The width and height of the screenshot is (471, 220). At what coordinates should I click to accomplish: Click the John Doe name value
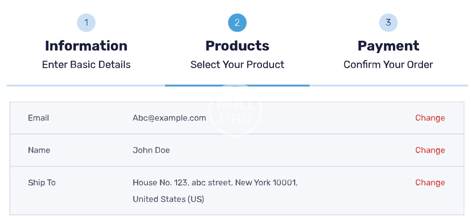tap(151, 150)
